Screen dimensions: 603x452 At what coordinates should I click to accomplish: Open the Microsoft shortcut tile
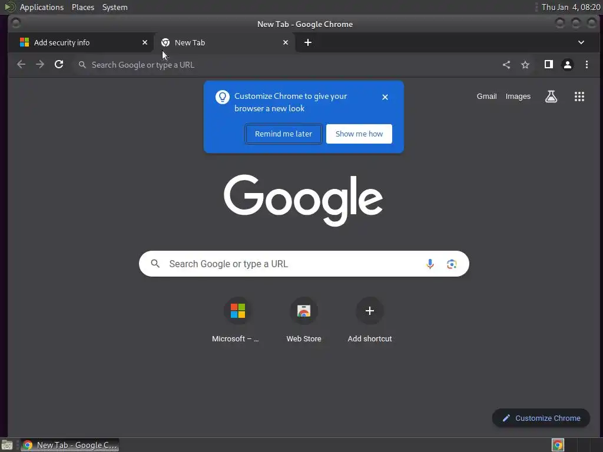point(238,320)
